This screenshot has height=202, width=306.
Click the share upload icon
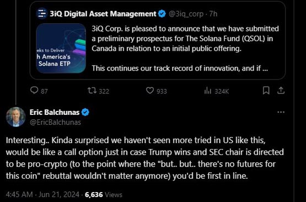pos(281,91)
